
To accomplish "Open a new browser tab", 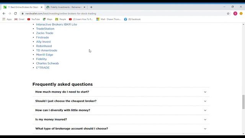I will (91, 7).
